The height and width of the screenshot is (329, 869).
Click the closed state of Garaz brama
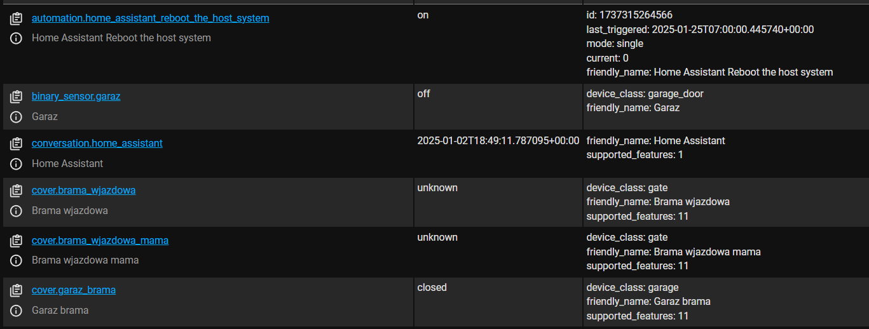coord(432,288)
